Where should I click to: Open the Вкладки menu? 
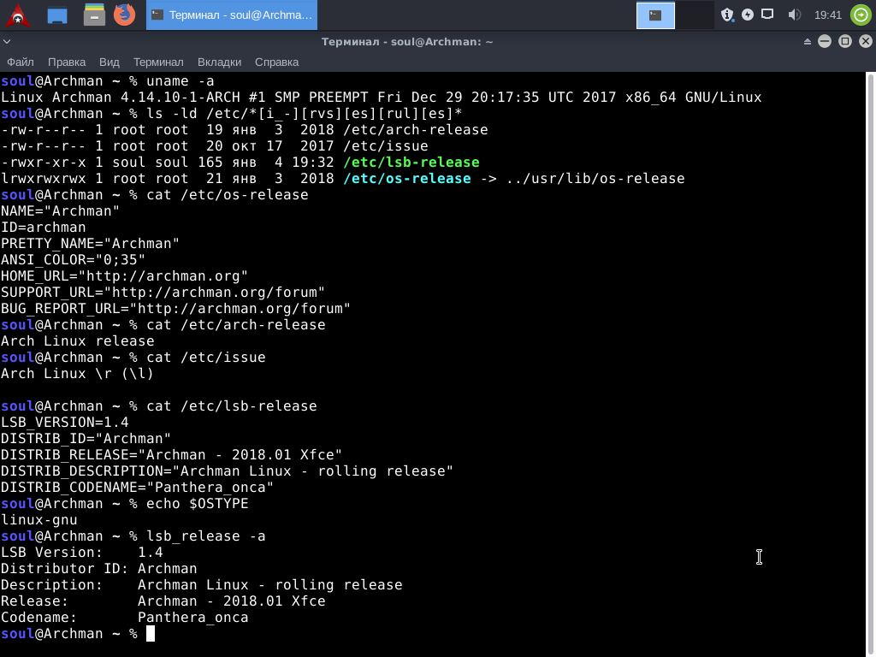pos(219,62)
